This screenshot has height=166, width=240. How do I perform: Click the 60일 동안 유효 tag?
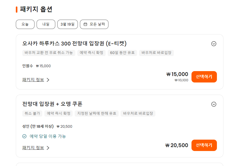pos(122,53)
